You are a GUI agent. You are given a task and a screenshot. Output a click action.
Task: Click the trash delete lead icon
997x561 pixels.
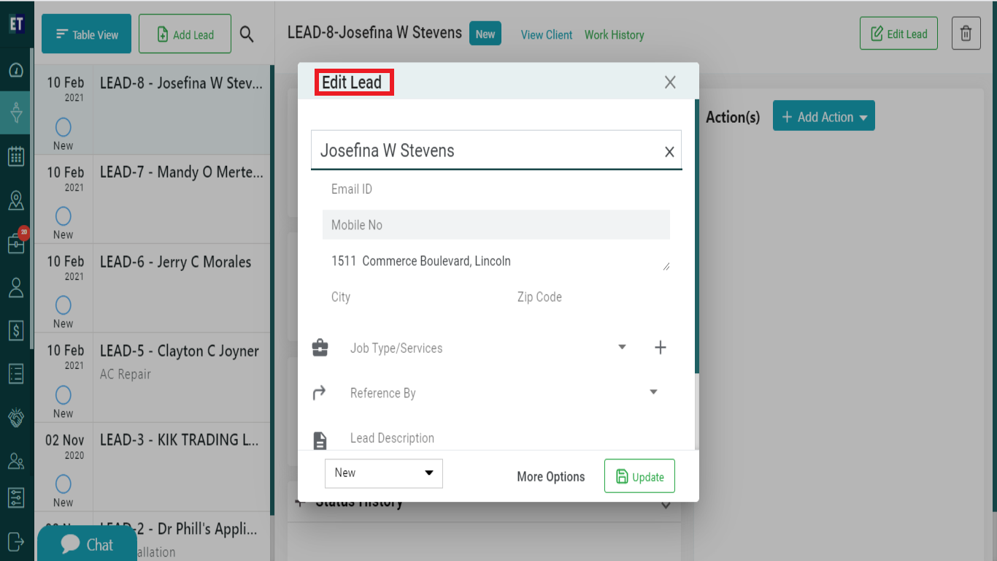pos(966,34)
